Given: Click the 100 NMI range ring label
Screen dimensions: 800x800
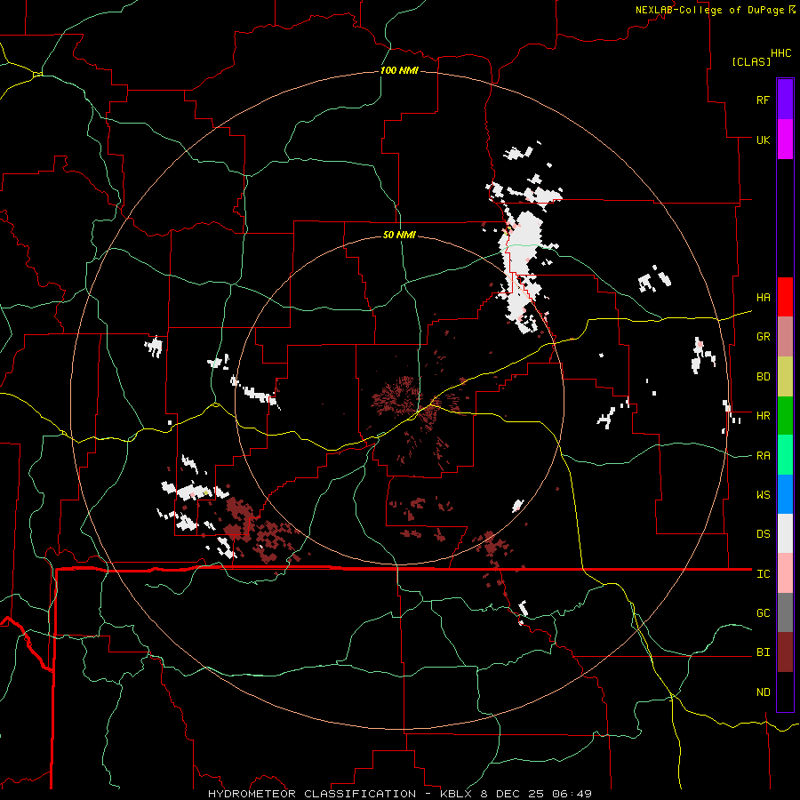Looking at the screenshot, I should [399, 70].
